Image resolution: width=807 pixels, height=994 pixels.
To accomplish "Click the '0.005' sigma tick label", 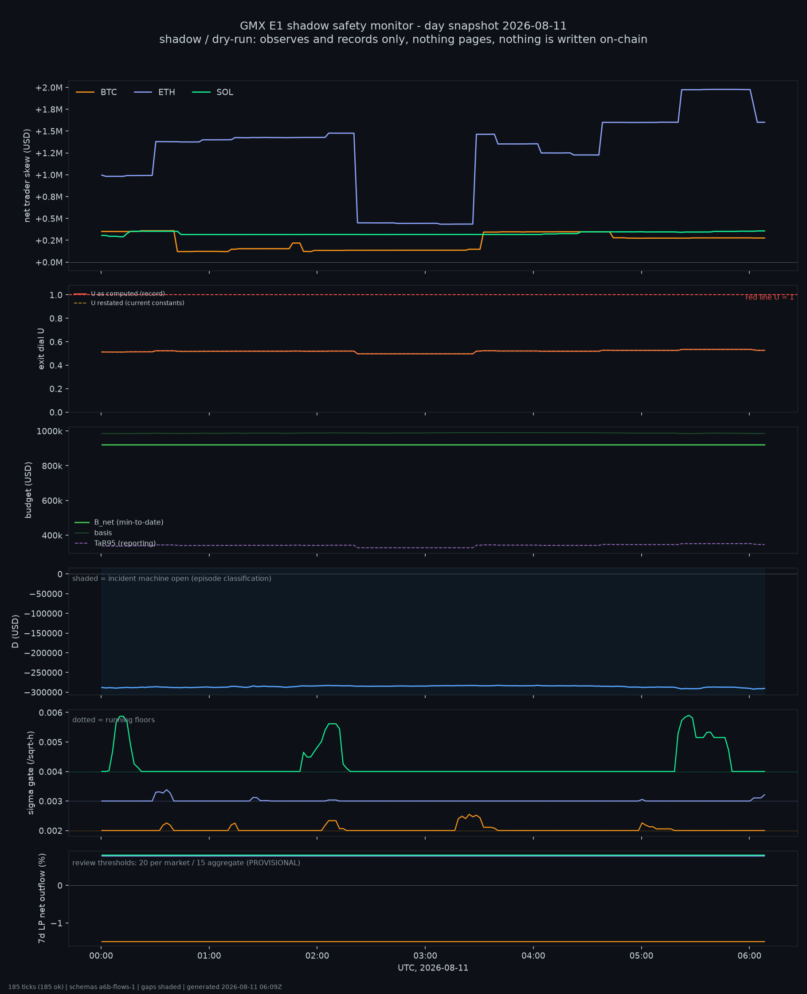I will [x=51, y=742].
